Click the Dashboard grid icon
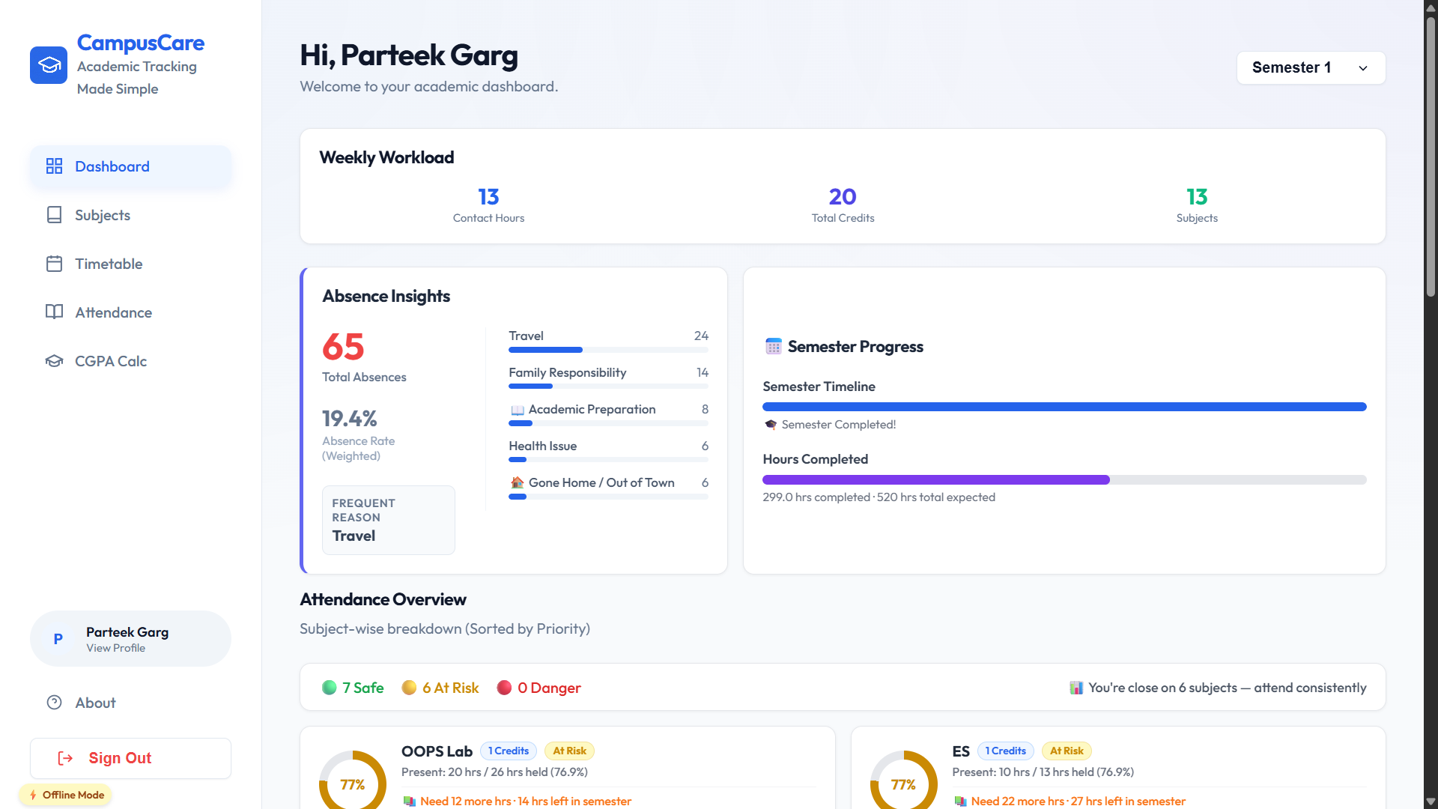 [54, 166]
